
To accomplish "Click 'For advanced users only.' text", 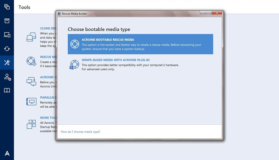I will point(98,69).
